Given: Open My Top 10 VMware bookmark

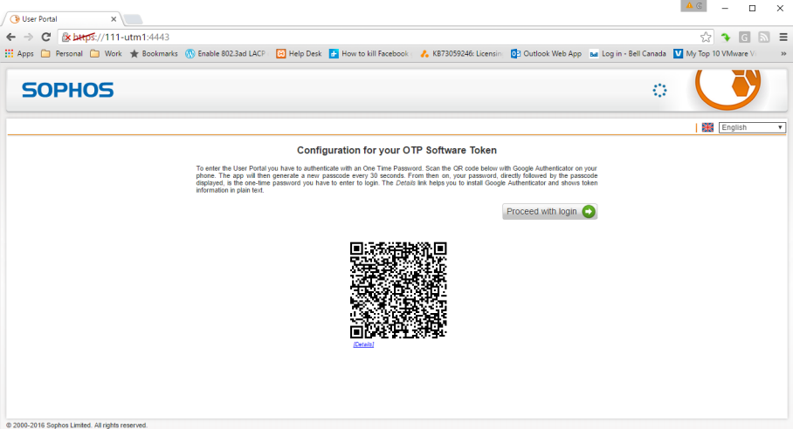Looking at the screenshot, I should click(x=714, y=53).
